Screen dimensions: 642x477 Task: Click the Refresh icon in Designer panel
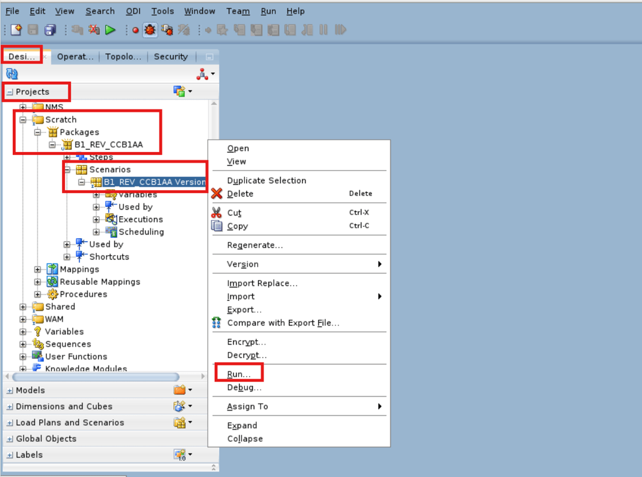(x=12, y=74)
